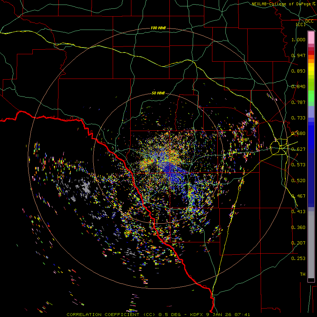Click the 0.733 colorbar value
This screenshot has width=317, height=317.
click(298, 118)
